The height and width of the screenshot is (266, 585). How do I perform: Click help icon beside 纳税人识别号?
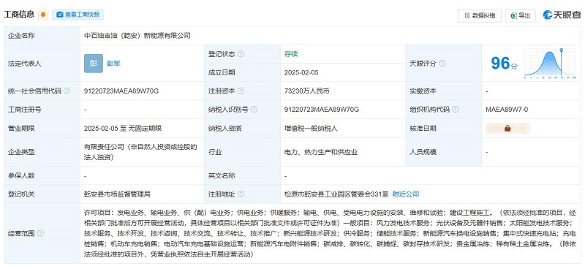254,110
